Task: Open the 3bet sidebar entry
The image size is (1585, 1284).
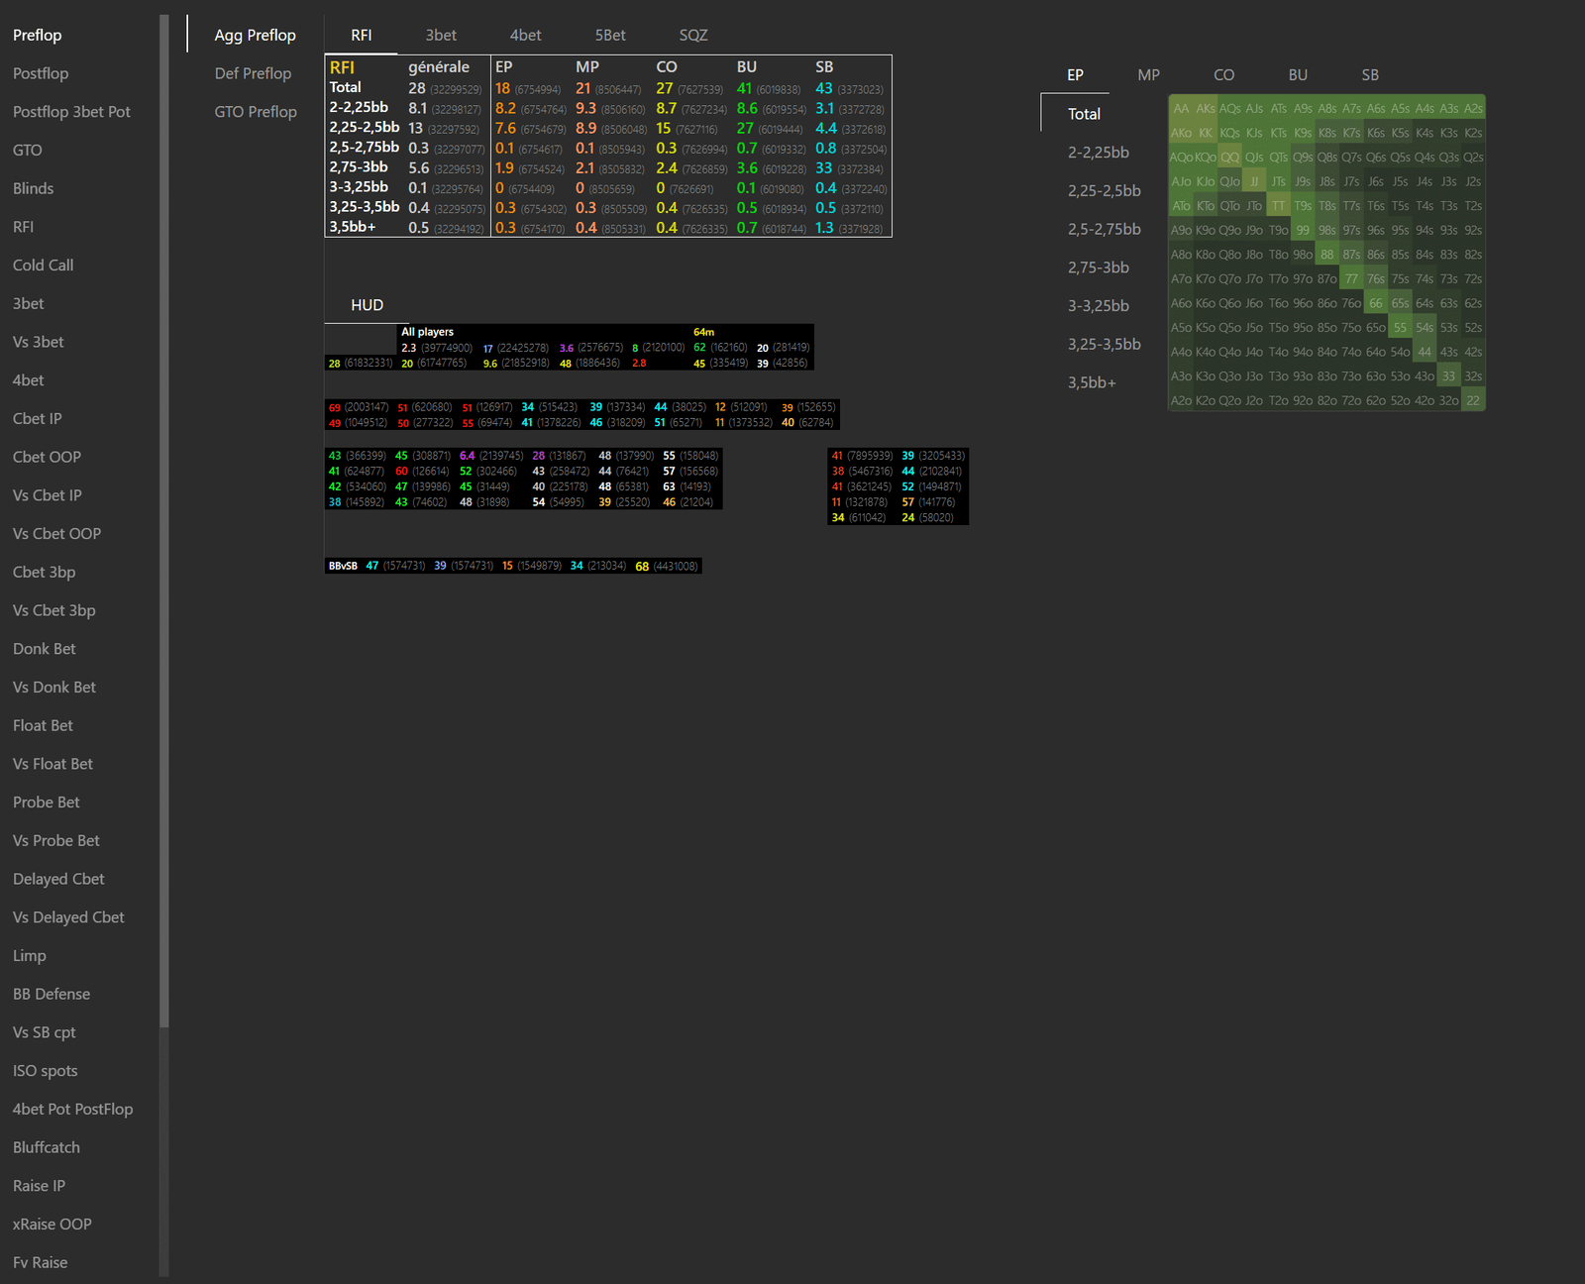Action: [29, 304]
